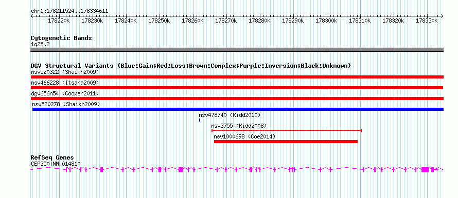Click the 178310k ruler tick label
Screen dimensions: 458x198
pyautogui.click(x=360, y=21)
